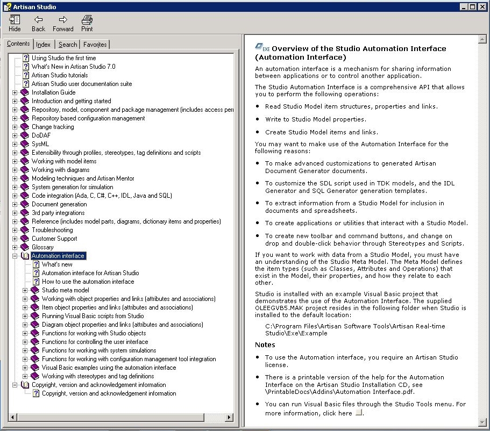
Task: Click the maximize window button
Action: pyautogui.click(x=473, y=7)
